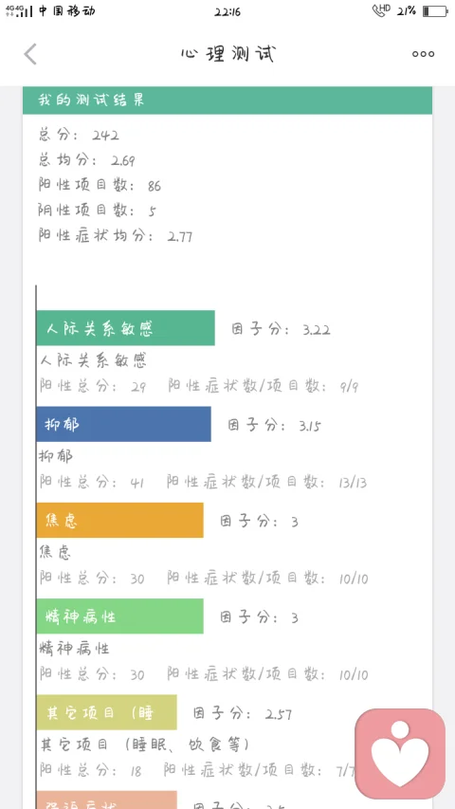455x809 pixels.
Task: Select the light green 精神病性 bar
Action: [x=119, y=616]
